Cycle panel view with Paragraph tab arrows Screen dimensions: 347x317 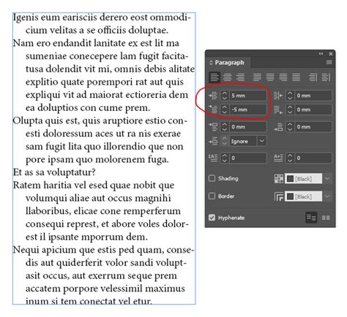pyautogui.click(x=211, y=63)
